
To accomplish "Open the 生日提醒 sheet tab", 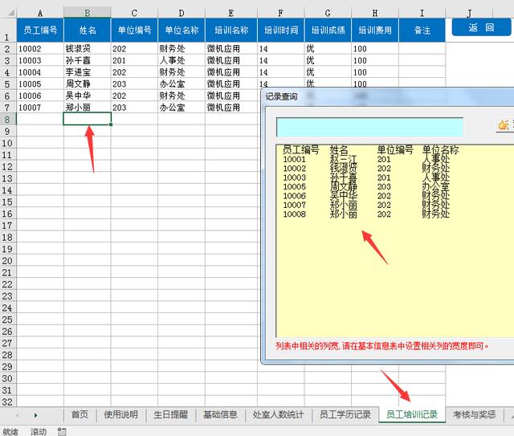I will tap(170, 414).
